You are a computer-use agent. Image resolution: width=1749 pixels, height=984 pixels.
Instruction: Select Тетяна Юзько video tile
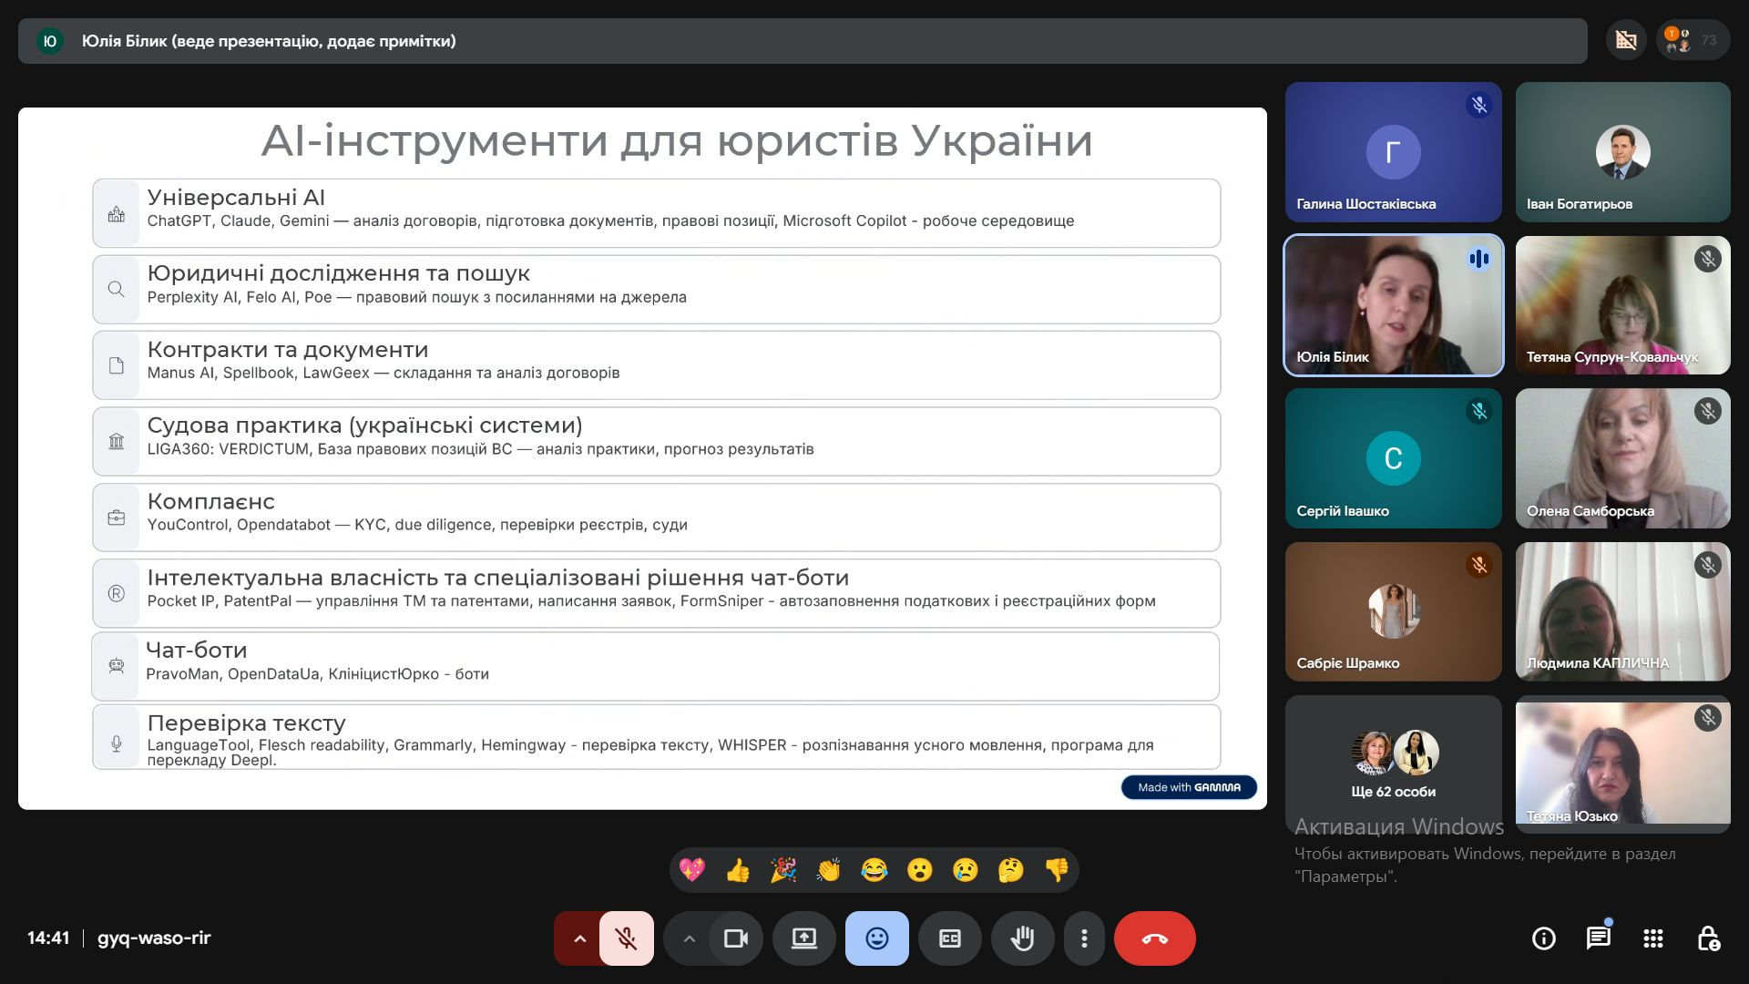(1622, 764)
